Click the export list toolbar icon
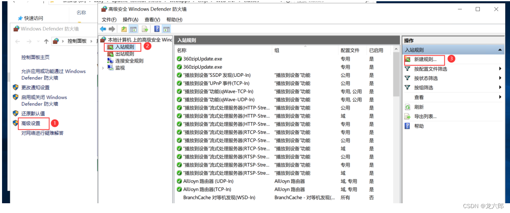The height and width of the screenshot is (213, 510). (145, 29)
